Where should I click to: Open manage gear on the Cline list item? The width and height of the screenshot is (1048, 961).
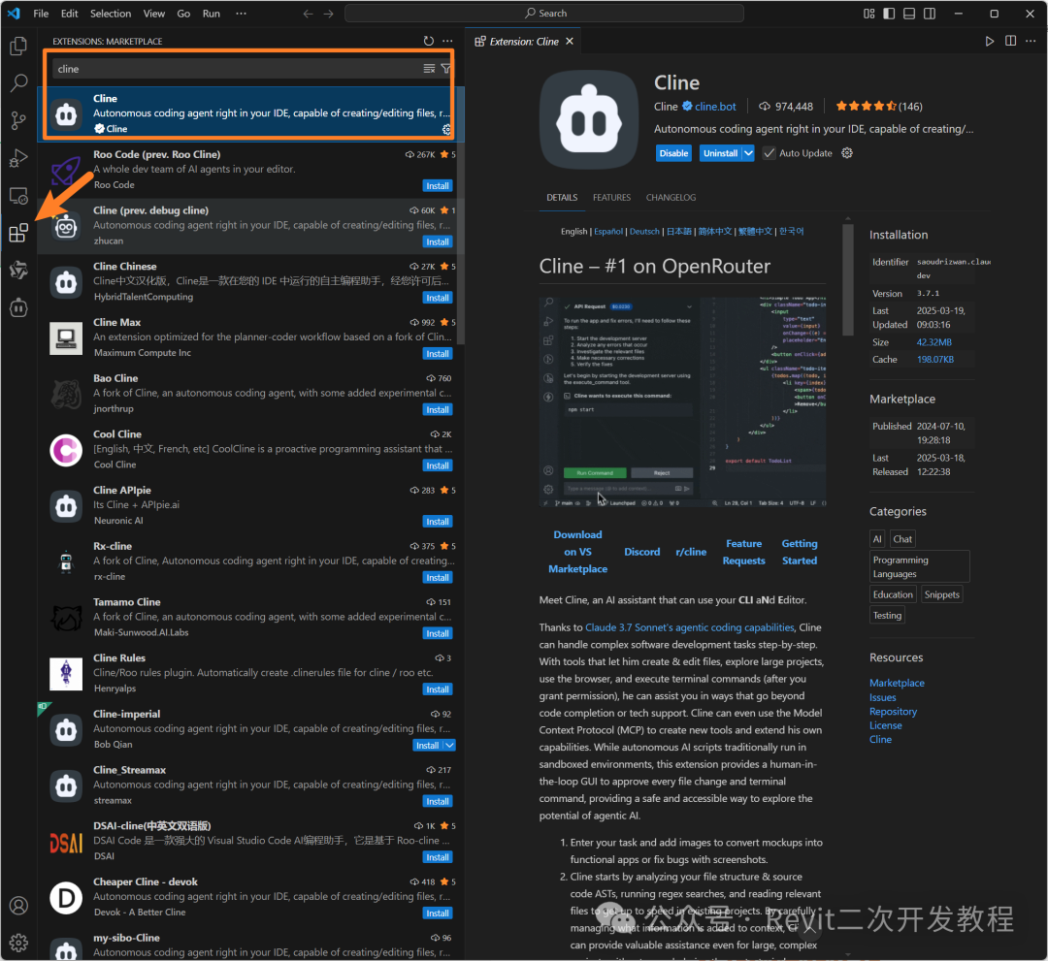(446, 129)
